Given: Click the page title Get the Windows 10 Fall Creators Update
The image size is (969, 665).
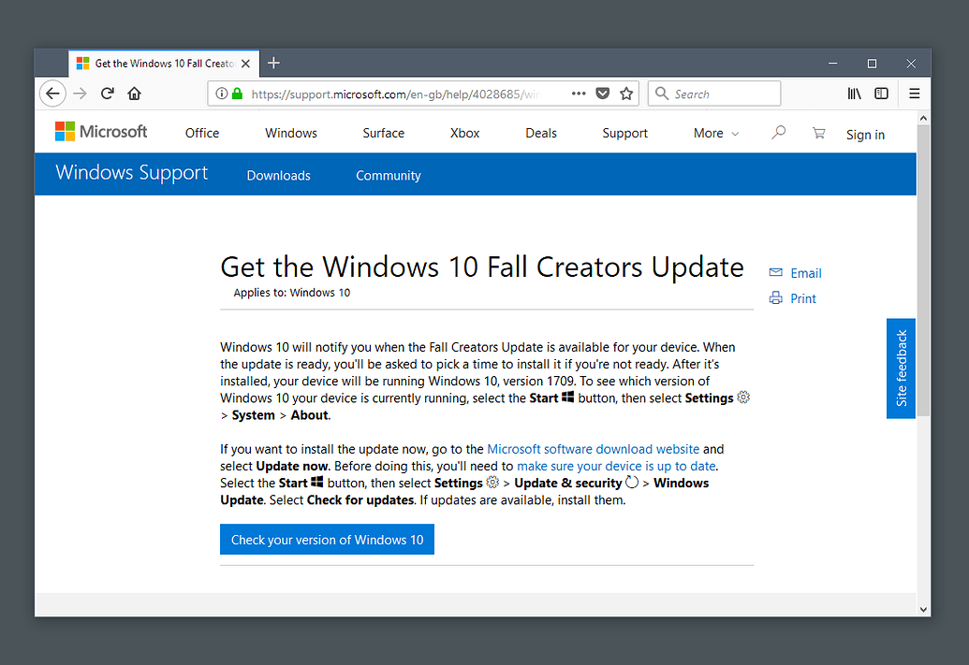Looking at the screenshot, I should pyautogui.click(x=482, y=267).
